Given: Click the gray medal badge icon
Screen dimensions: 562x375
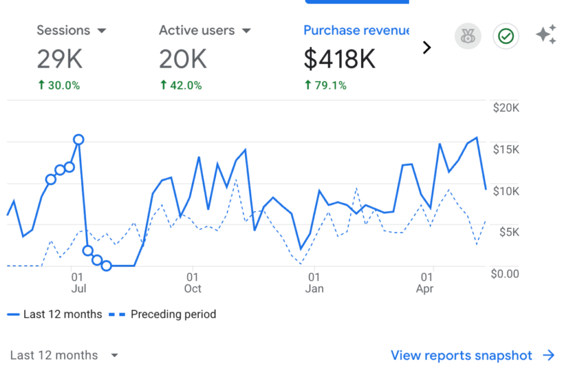Looking at the screenshot, I should coord(468,37).
